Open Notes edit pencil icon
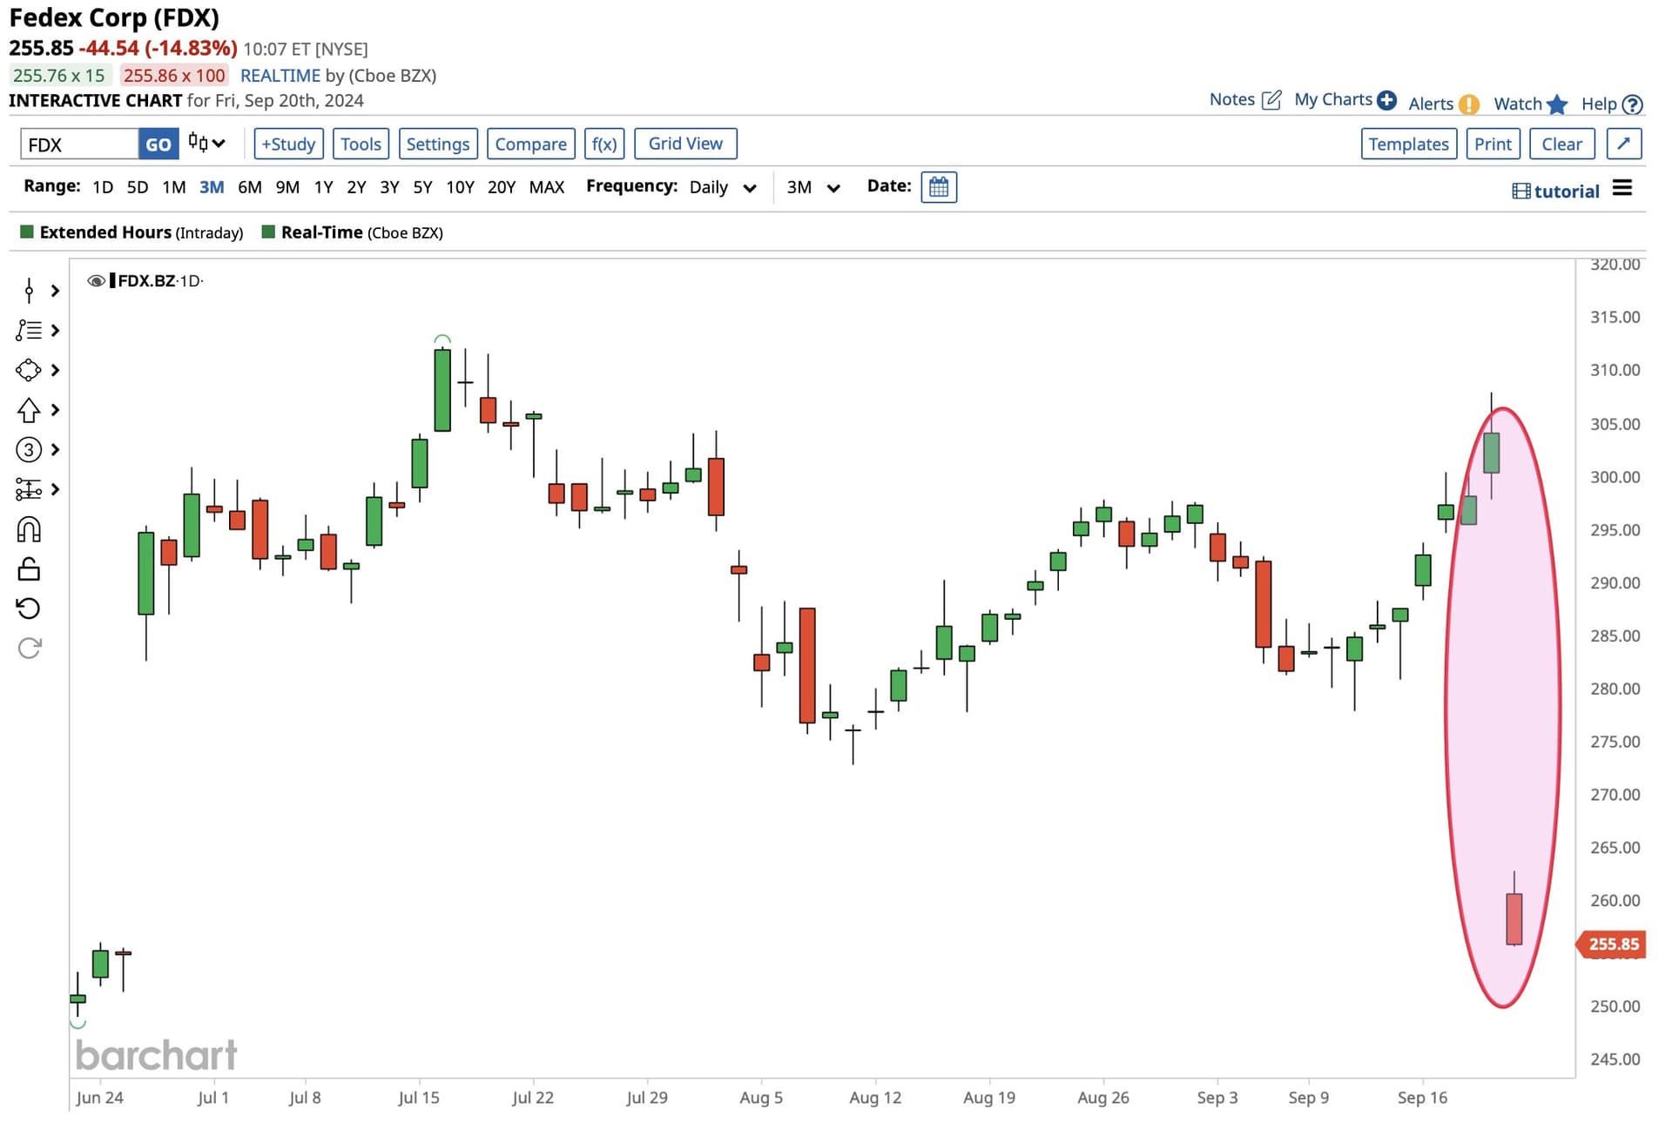The image size is (1672, 1143). 1271,99
